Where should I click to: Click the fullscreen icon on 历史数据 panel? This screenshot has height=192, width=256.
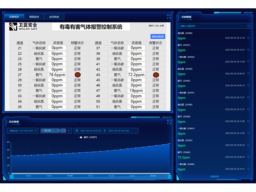click(x=169, y=122)
